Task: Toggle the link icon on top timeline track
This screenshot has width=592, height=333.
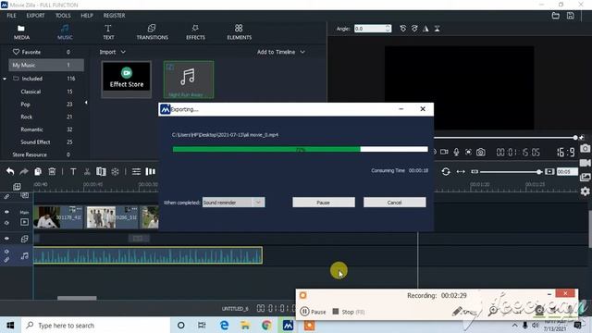Action: 6,196
